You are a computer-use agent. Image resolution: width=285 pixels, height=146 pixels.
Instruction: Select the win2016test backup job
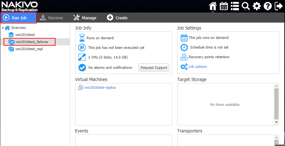point(25,35)
